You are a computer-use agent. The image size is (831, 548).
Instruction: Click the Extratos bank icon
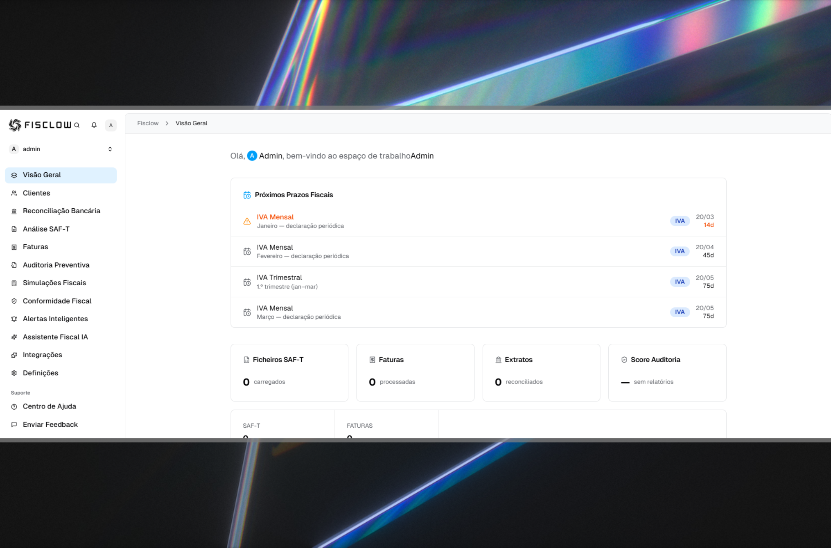pyautogui.click(x=498, y=360)
